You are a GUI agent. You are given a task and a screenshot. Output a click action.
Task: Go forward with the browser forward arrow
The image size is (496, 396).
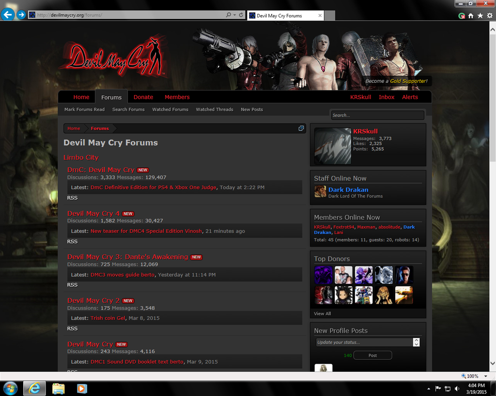[x=21, y=15]
